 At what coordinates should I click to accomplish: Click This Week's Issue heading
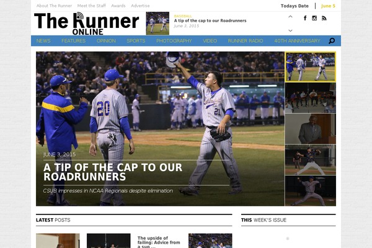264,220
